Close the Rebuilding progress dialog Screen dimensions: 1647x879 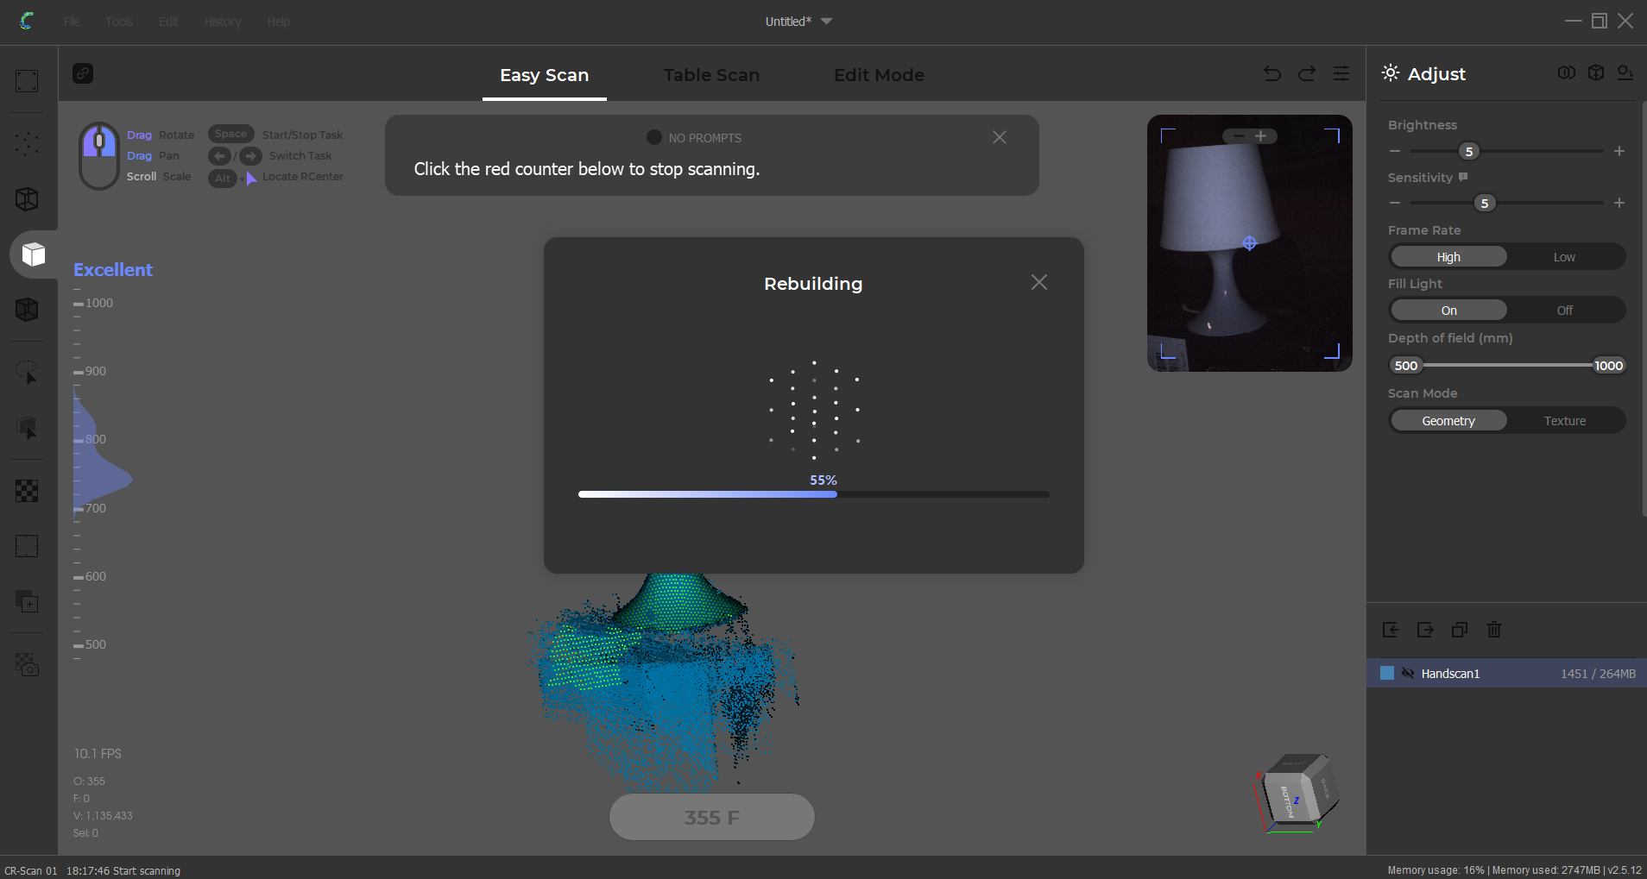[x=1038, y=281]
